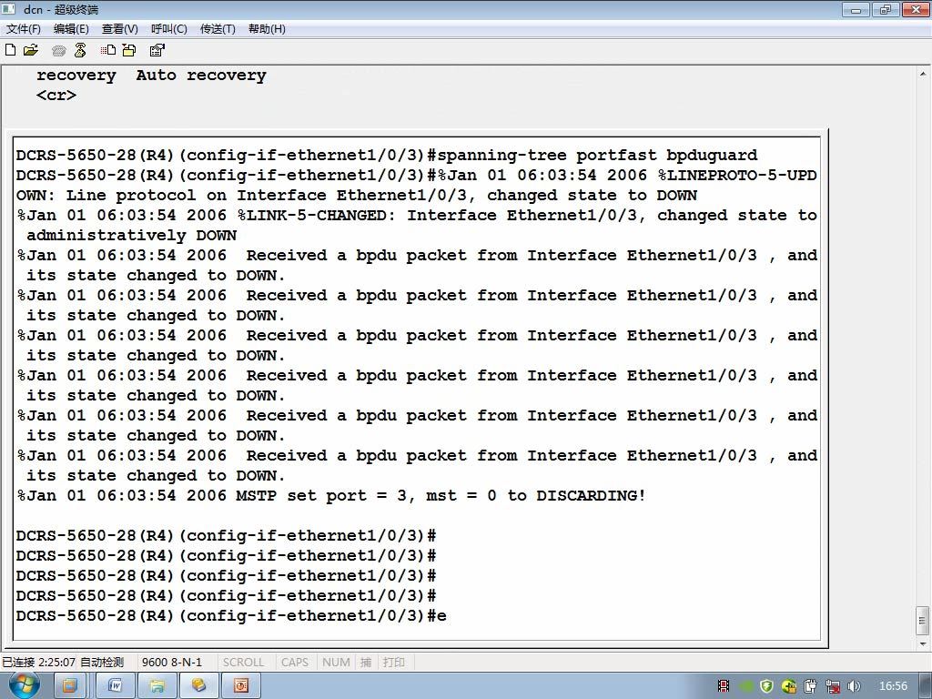Viewport: 932px width, 699px height.
Task: Click the NUM status indicator
Action: coord(336,663)
